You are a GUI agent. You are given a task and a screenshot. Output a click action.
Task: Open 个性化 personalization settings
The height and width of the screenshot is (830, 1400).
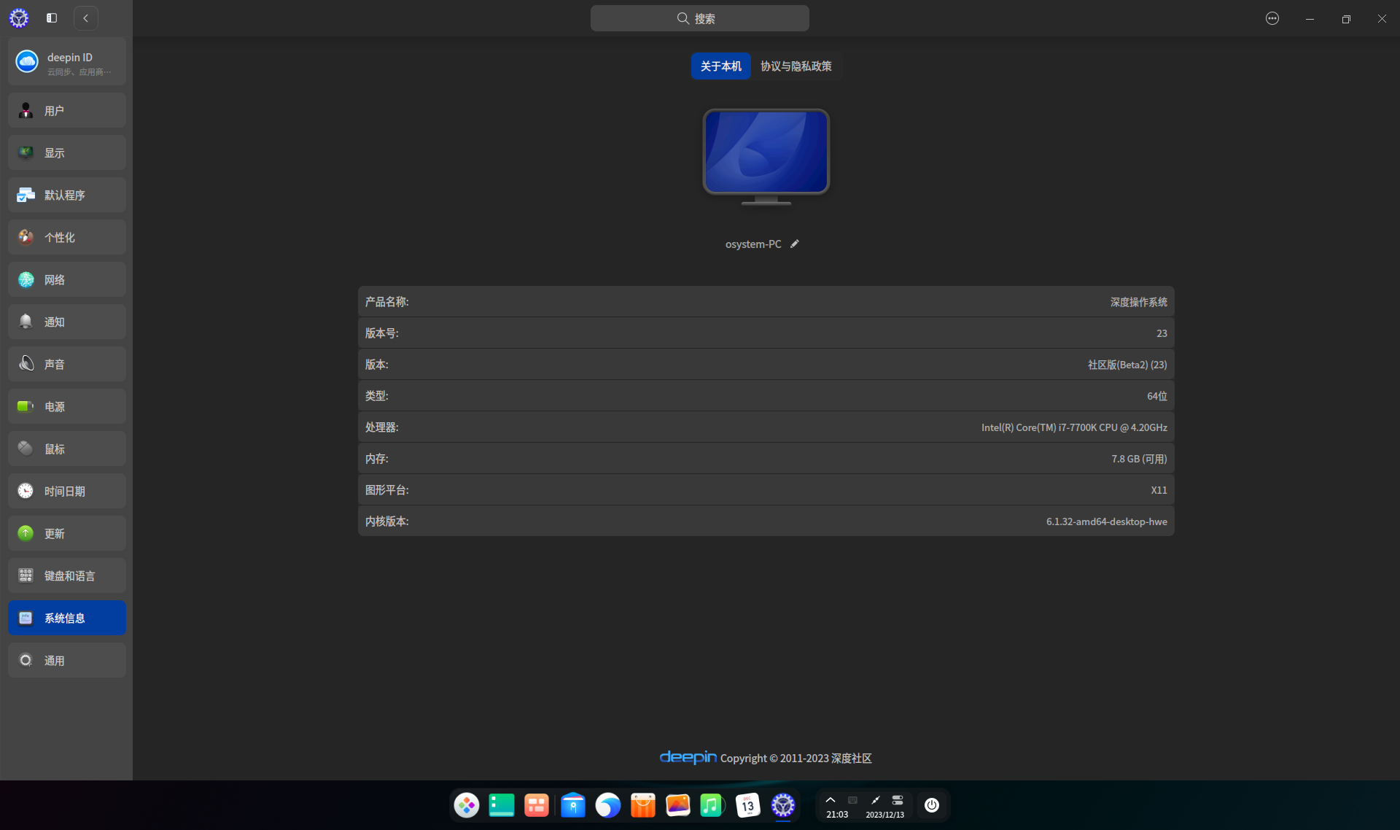pyautogui.click(x=67, y=237)
